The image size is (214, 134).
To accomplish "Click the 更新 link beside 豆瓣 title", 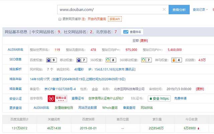I will [x=144, y=41].
